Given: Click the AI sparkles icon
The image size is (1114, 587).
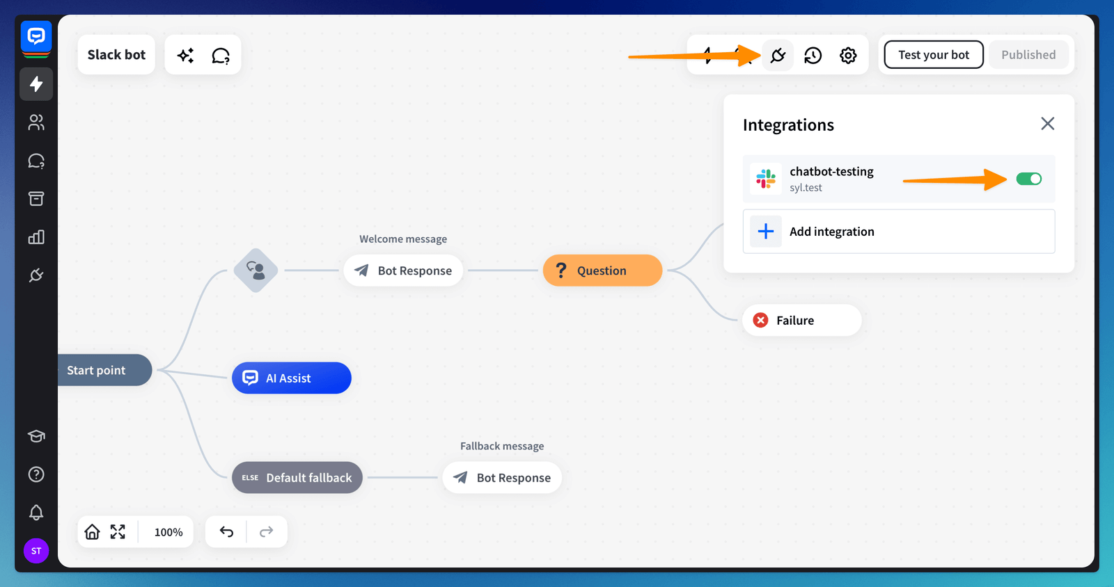Looking at the screenshot, I should (x=185, y=55).
